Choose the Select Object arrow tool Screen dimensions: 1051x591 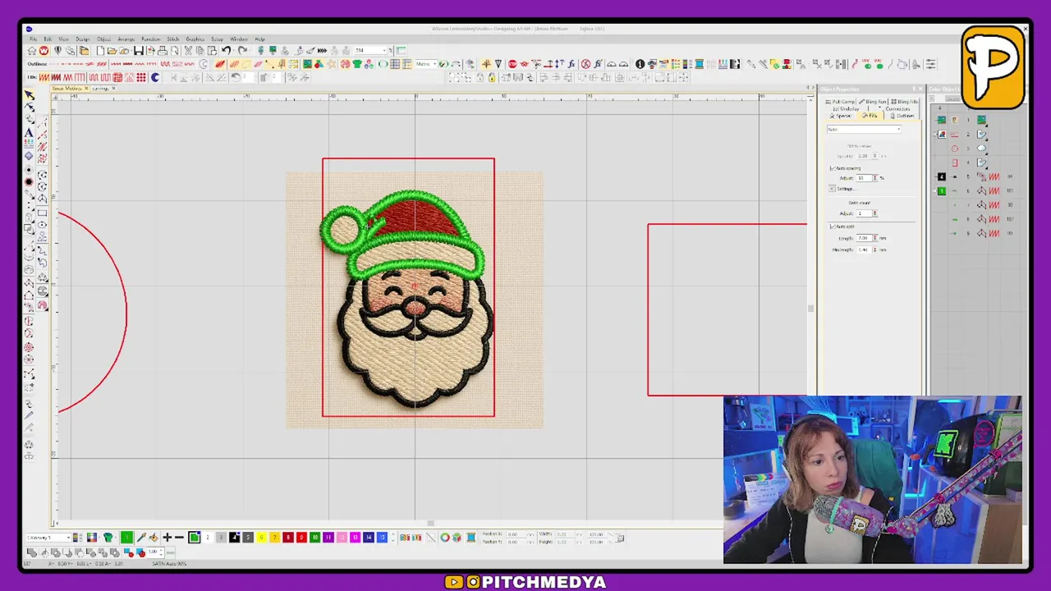30,95
